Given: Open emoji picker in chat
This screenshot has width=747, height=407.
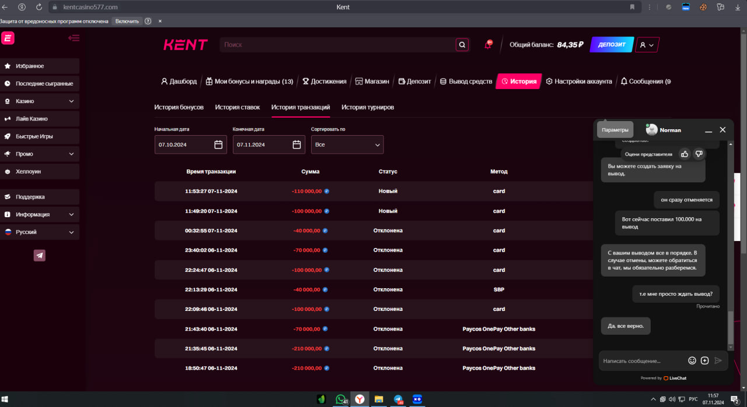Looking at the screenshot, I should coord(692,360).
